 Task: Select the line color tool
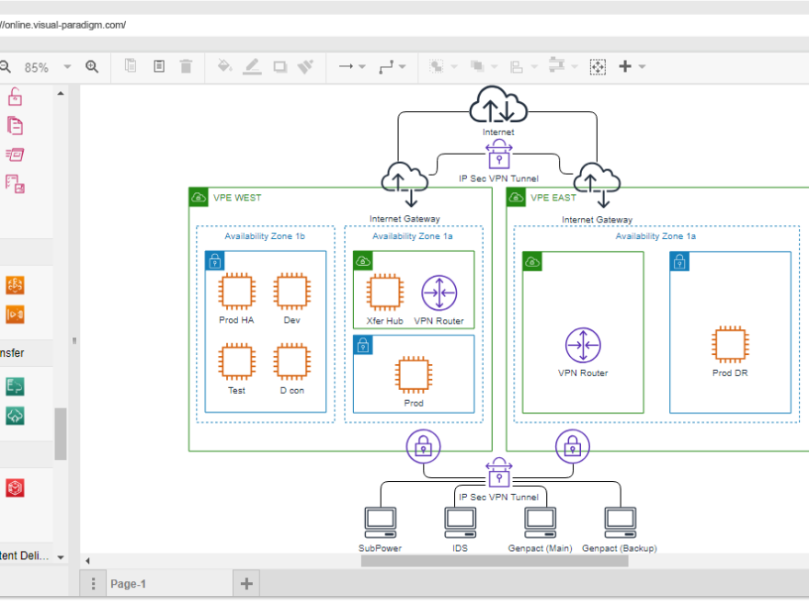tap(252, 66)
